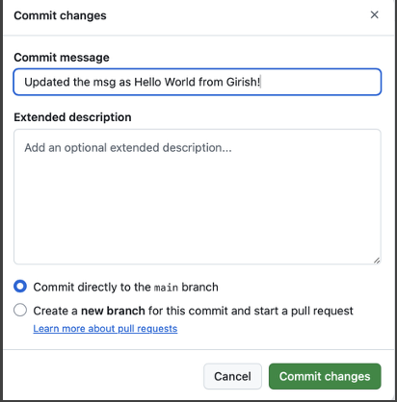397x402 pixels.
Task: Click the Commit message field label
Action: (62, 58)
